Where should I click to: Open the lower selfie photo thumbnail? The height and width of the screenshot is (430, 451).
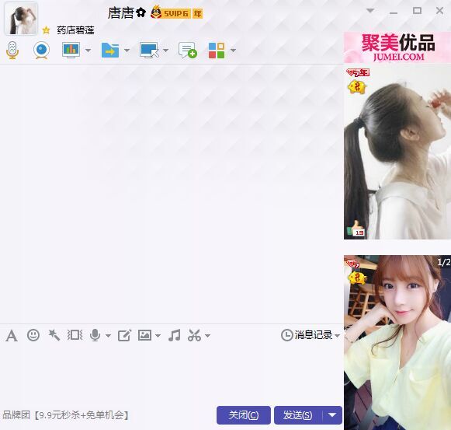[x=397, y=342]
